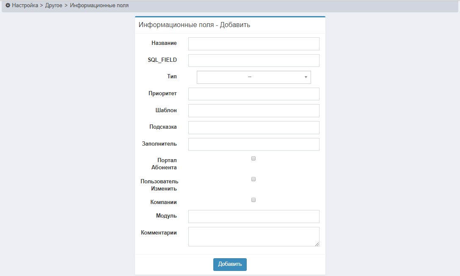This screenshot has height=276, width=460.
Task: Click the Приоритет input field
Action: point(253,94)
